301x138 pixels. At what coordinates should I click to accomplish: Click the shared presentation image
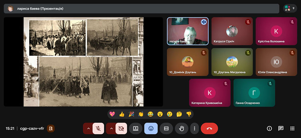tap(83, 62)
